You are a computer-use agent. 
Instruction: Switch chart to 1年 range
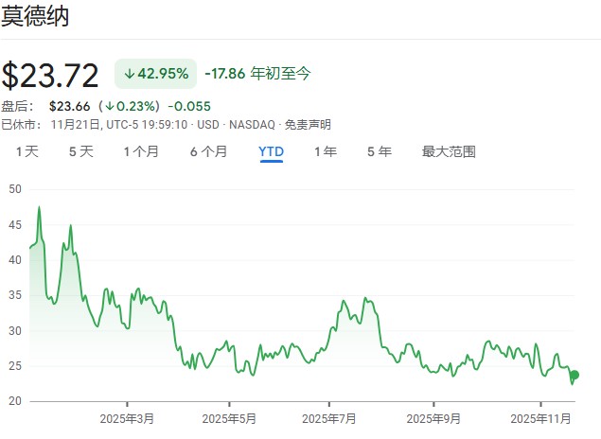coord(326,151)
